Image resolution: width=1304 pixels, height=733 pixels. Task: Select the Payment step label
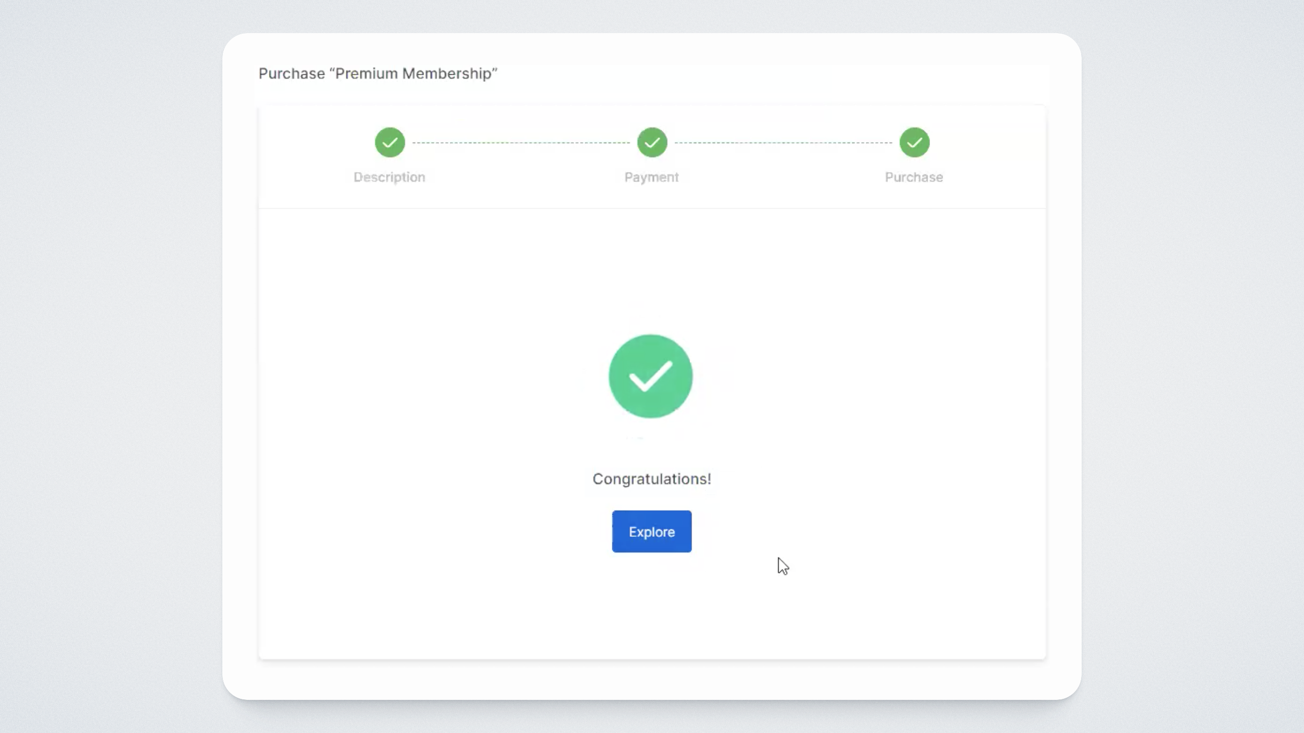click(x=651, y=177)
